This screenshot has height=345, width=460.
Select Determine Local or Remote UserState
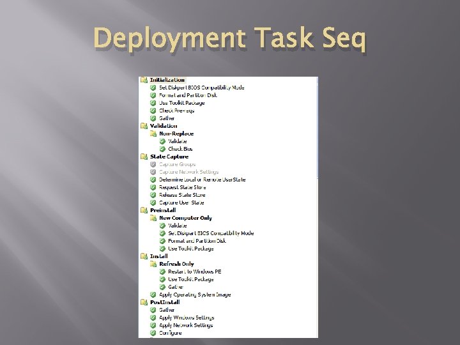pos(202,180)
